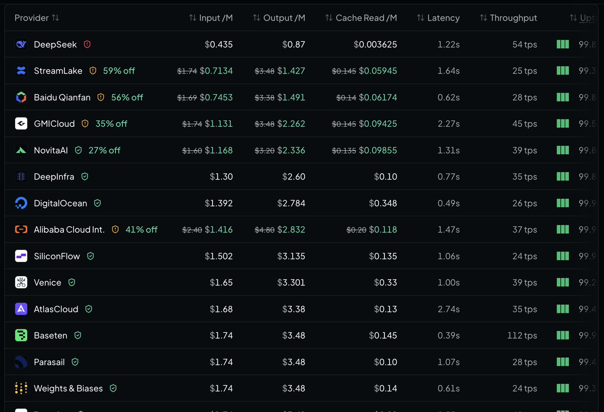
Task: Open the Baidu Qianfan provider name link
Action: click(x=62, y=97)
